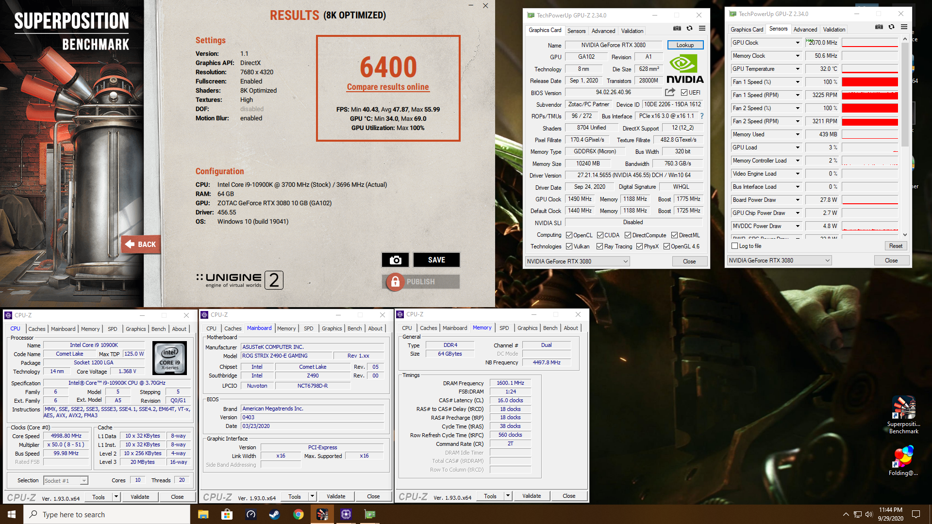Click the Intel Core i9 badge in CPU-Z
932x524 pixels.
click(170, 358)
